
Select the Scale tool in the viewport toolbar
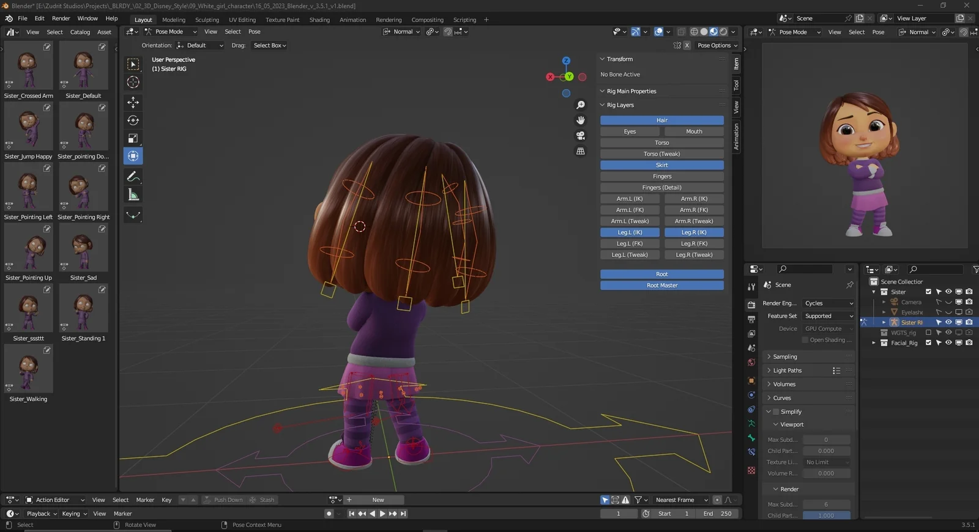[133, 138]
